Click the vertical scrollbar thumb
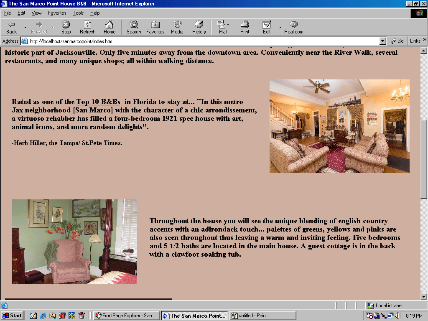 (424, 159)
